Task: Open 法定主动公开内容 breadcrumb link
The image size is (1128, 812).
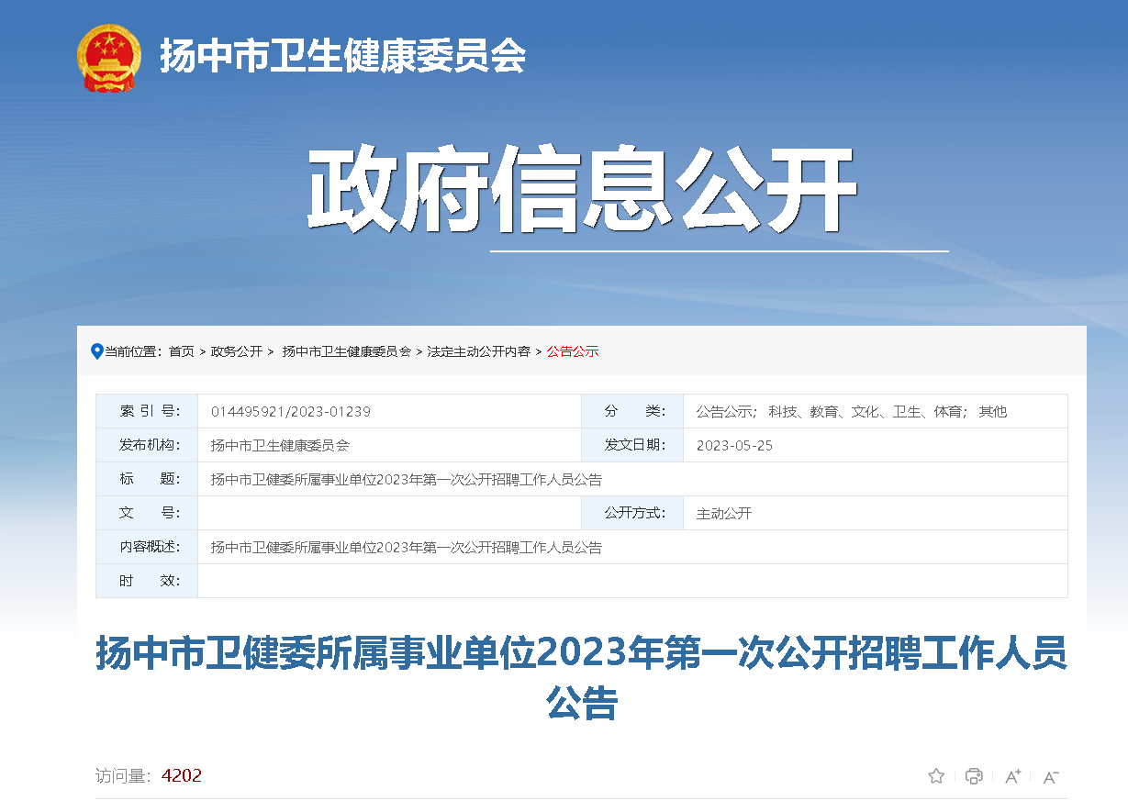Action: click(478, 351)
